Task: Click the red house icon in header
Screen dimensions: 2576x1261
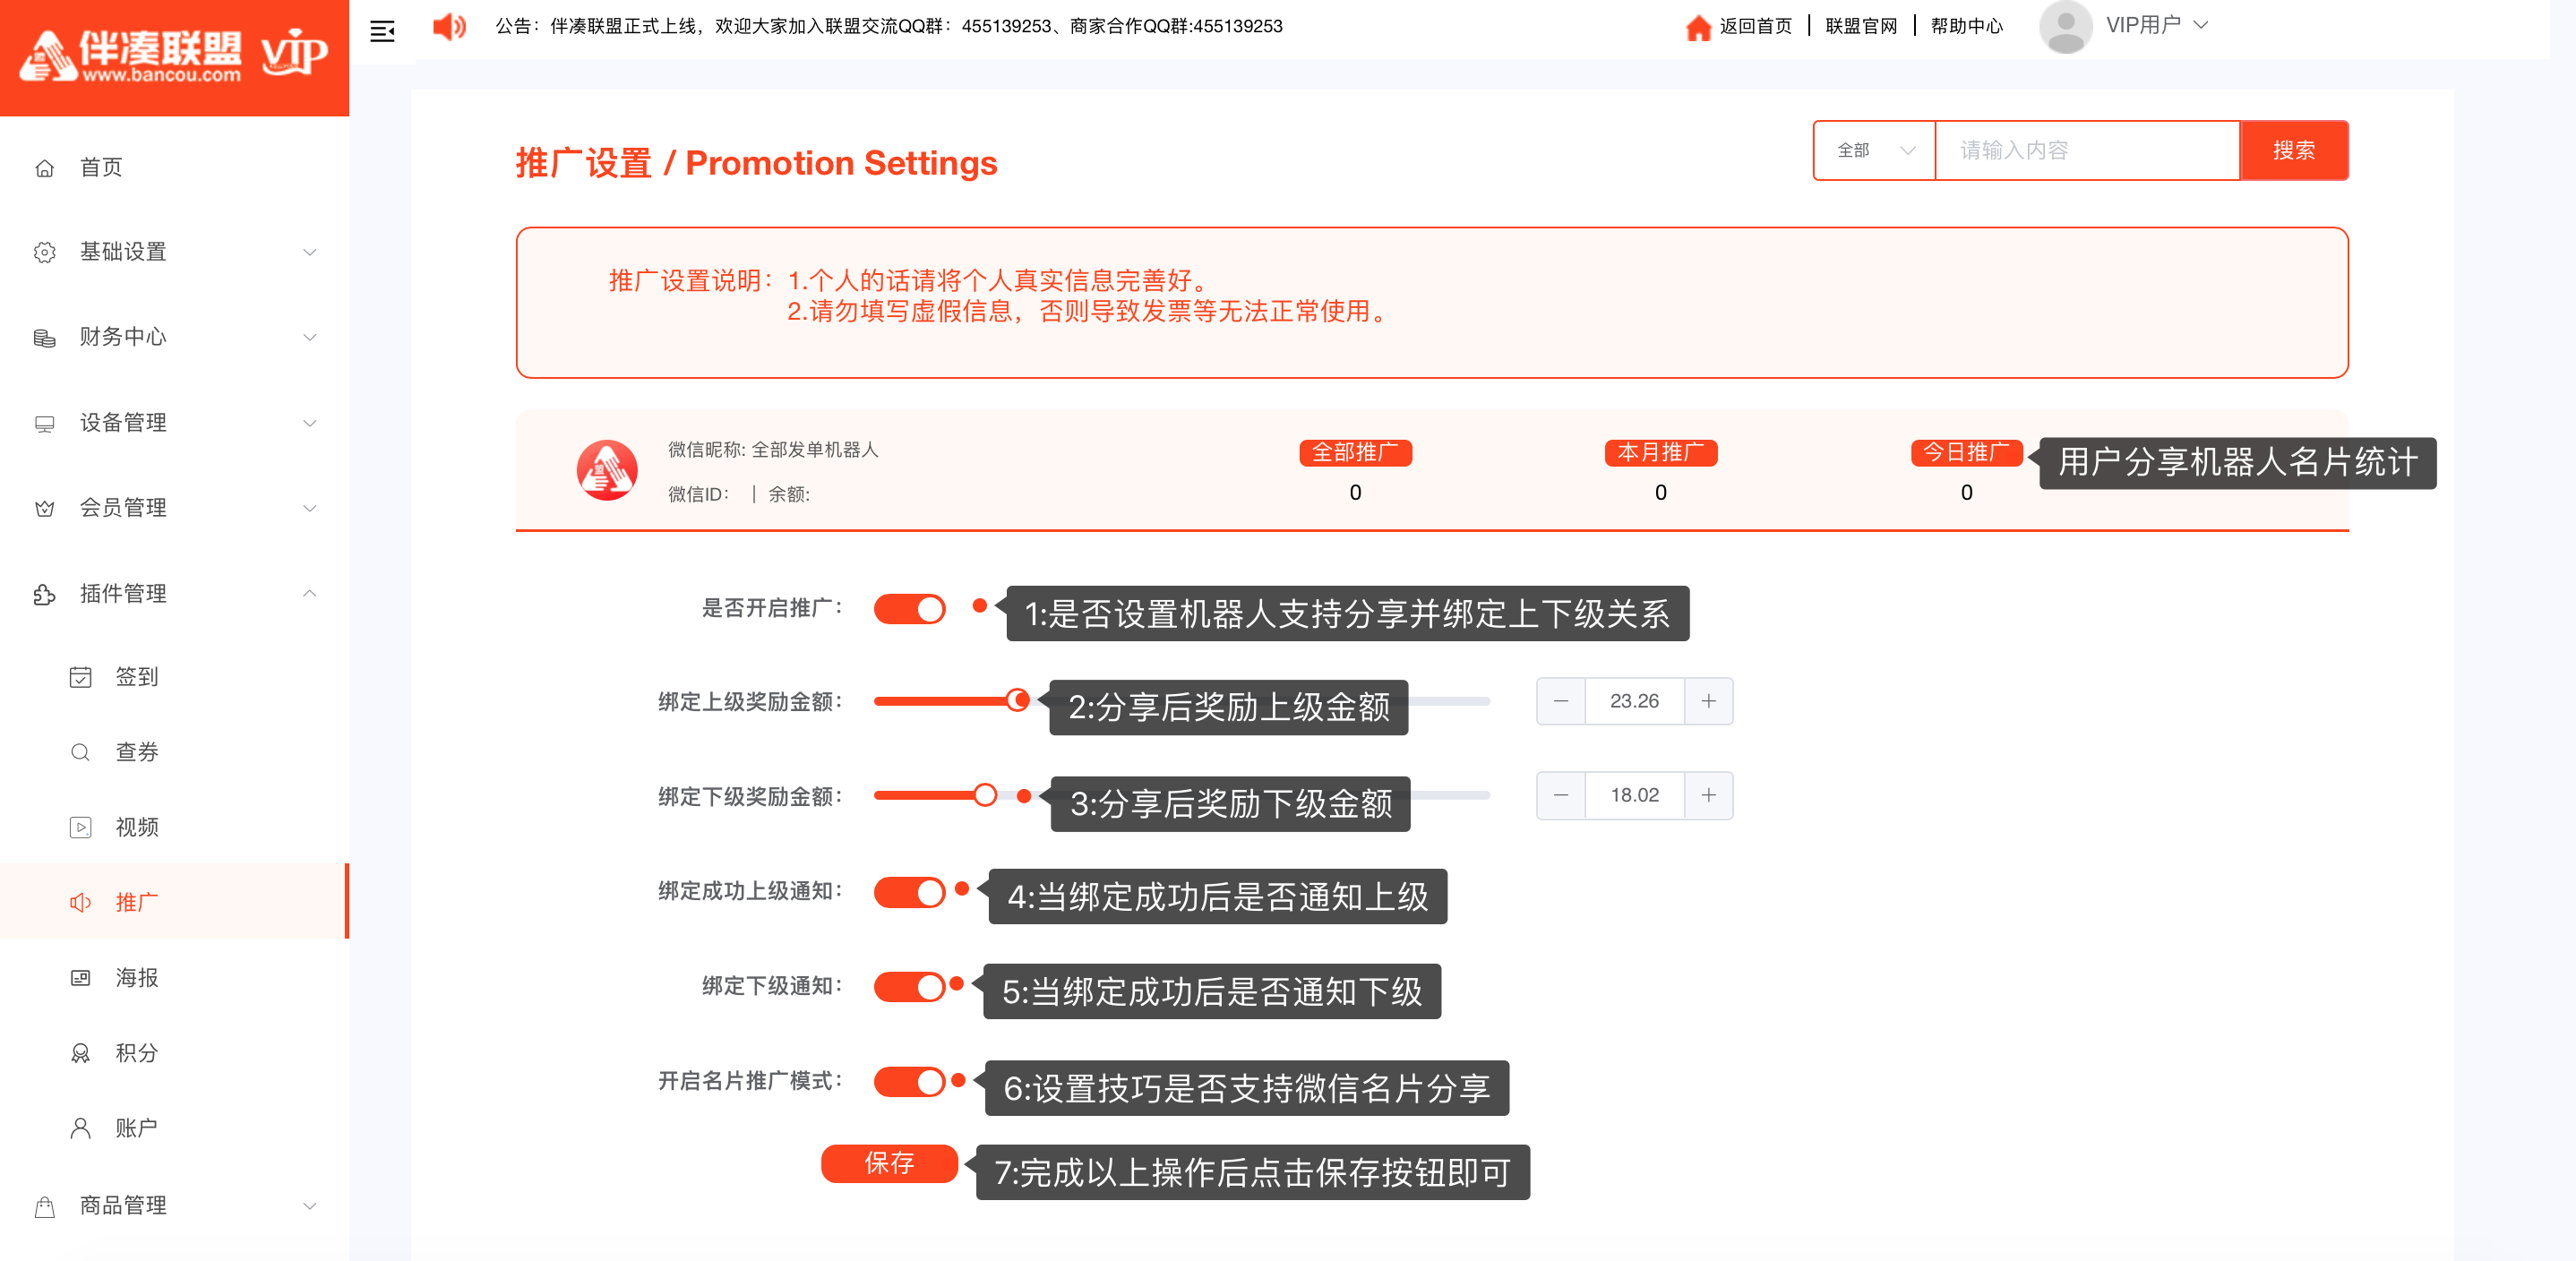Action: [x=1697, y=27]
